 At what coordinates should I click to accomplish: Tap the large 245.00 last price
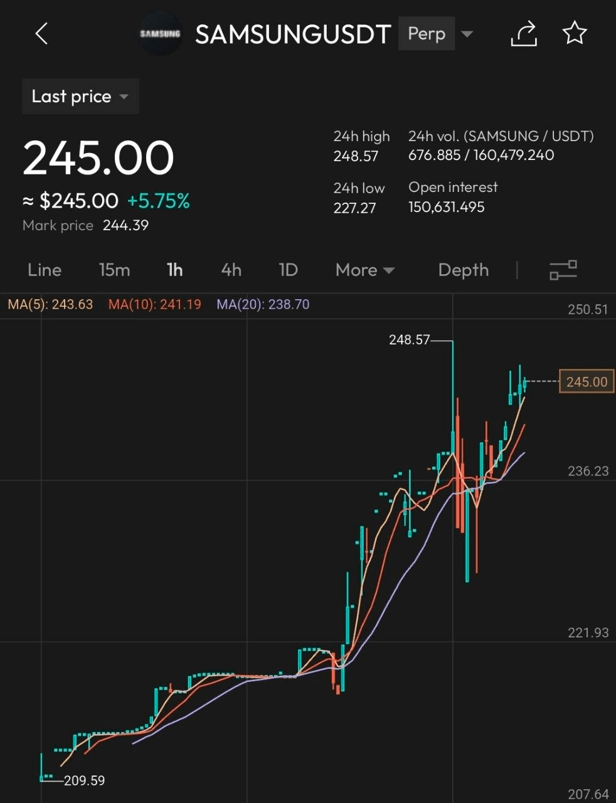[98, 157]
